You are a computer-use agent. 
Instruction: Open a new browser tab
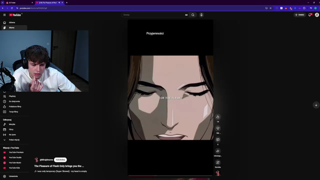(x=67, y=3)
